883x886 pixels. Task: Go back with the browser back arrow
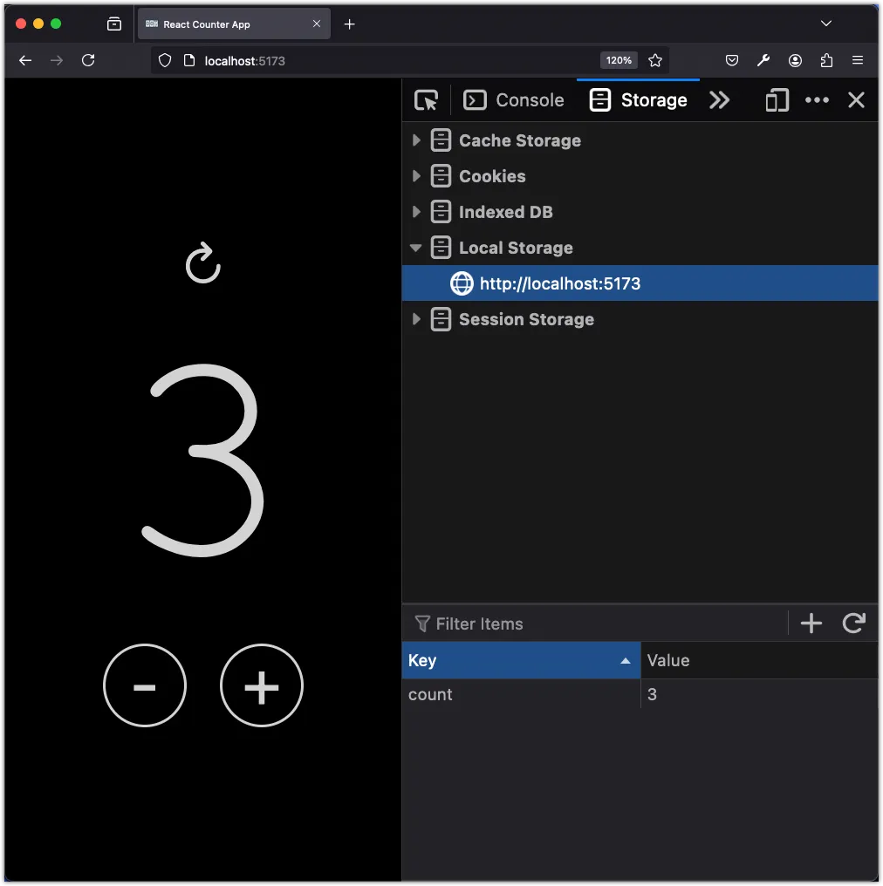click(25, 60)
